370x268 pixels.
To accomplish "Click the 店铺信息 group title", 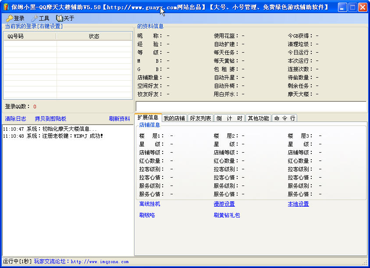I will point(149,125).
